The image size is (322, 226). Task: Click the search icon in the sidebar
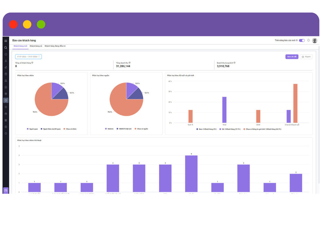[6, 48]
